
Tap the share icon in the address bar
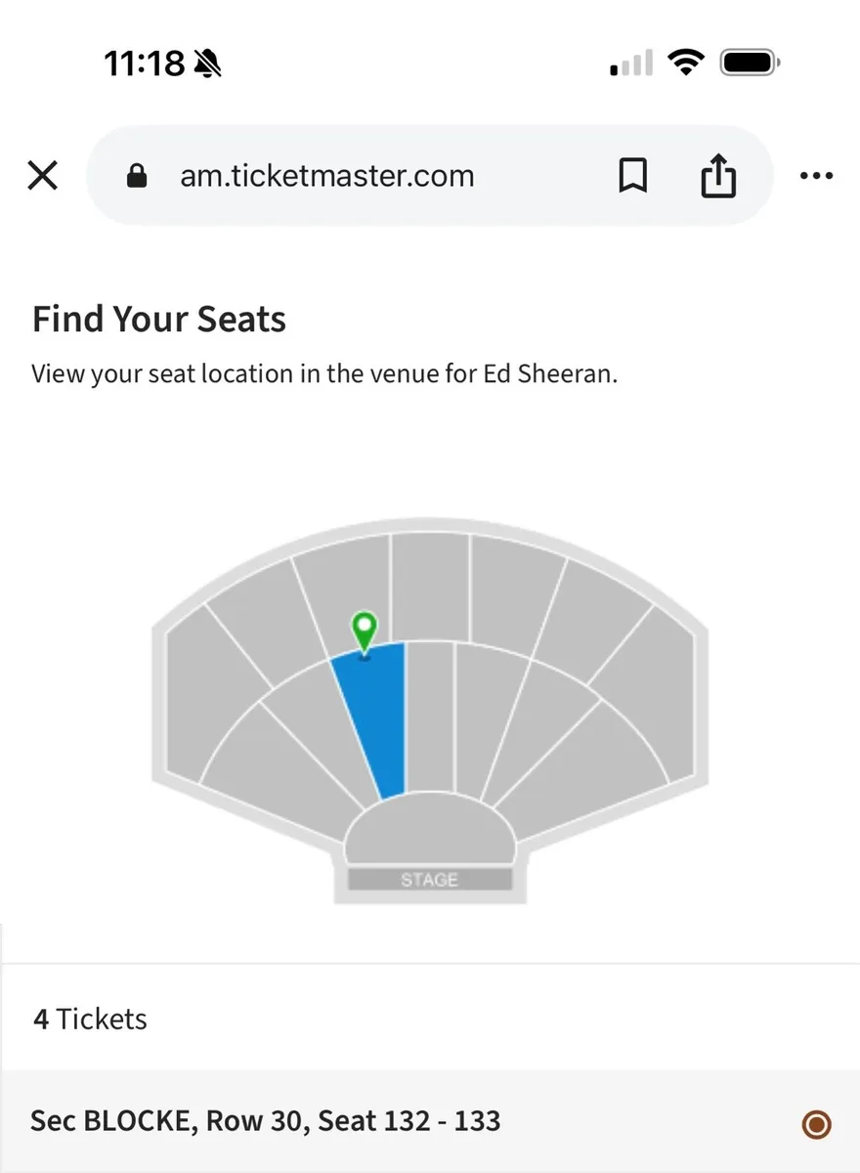719,176
